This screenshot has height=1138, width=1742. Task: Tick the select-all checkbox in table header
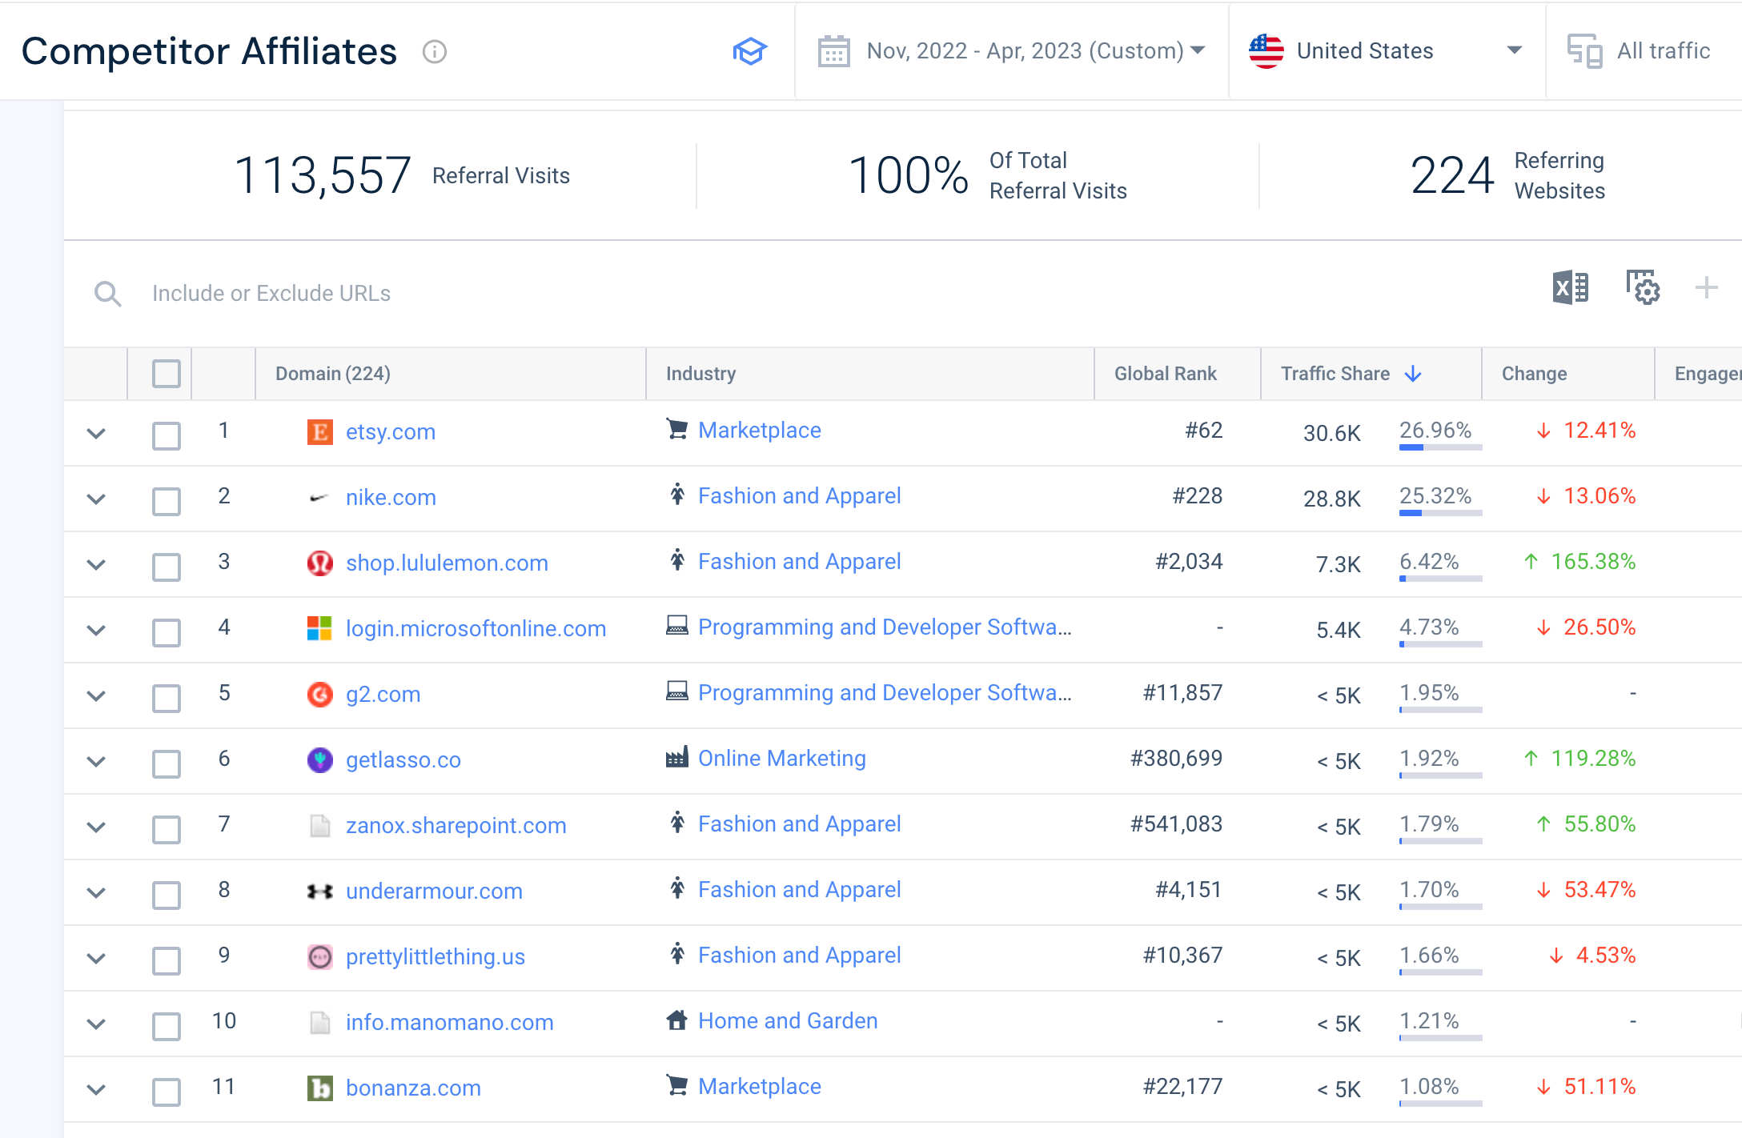tap(167, 374)
